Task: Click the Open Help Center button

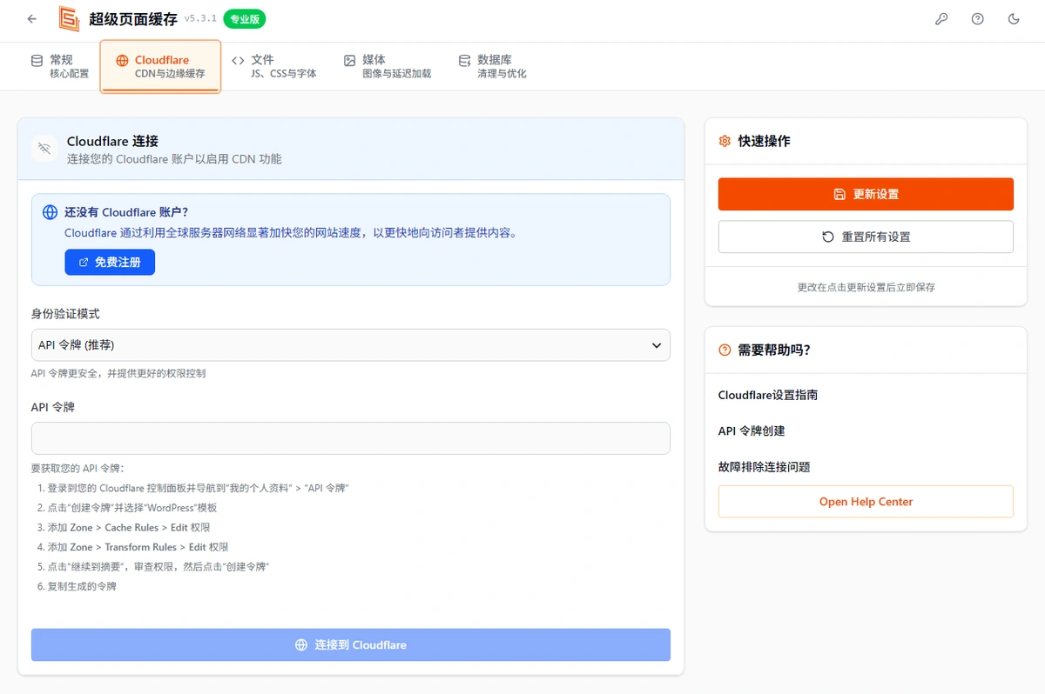Action: 866,502
